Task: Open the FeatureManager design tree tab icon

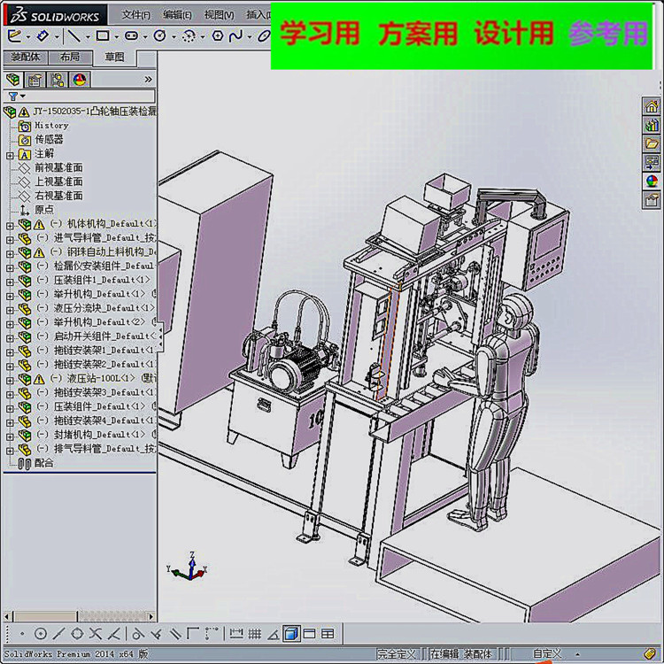Action: pyautogui.click(x=13, y=80)
